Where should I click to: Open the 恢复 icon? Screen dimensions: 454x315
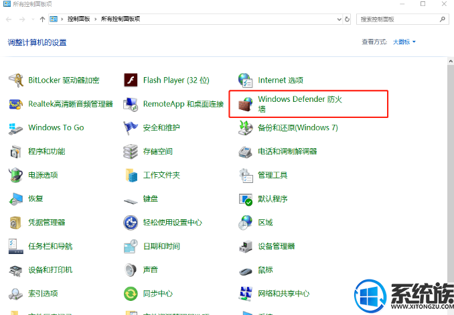tap(15, 199)
